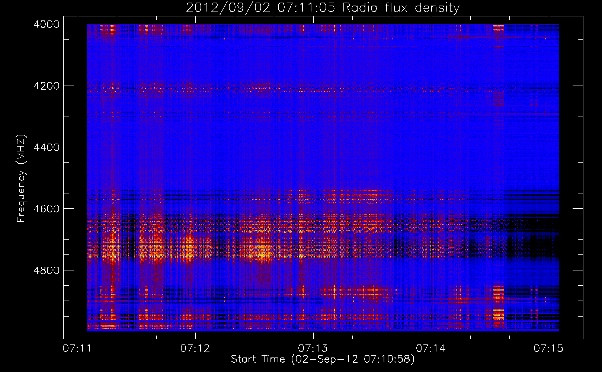Click the 4000 frequency tick label
The width and height of the screenshot is (602, 372).
47,24
